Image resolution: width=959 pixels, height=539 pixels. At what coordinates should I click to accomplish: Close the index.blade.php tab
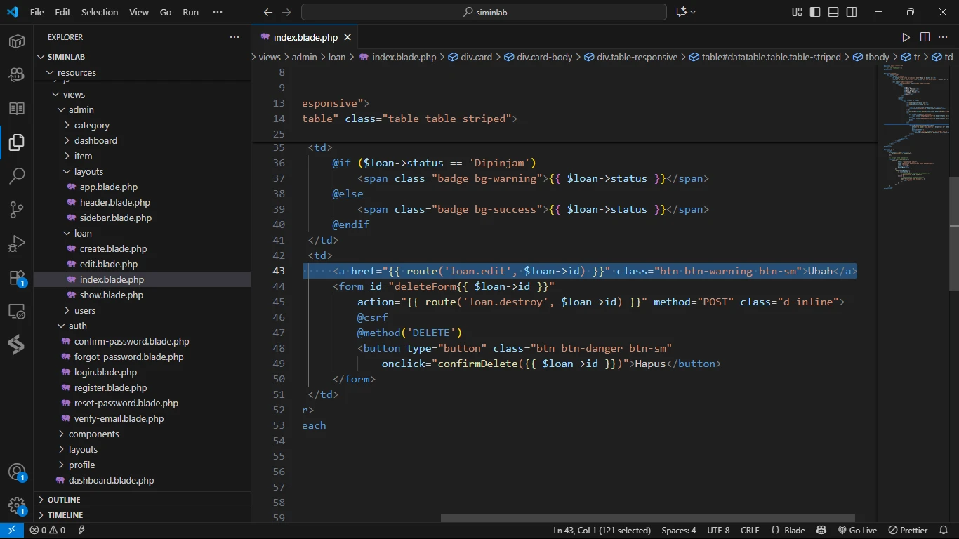[348, 37]
